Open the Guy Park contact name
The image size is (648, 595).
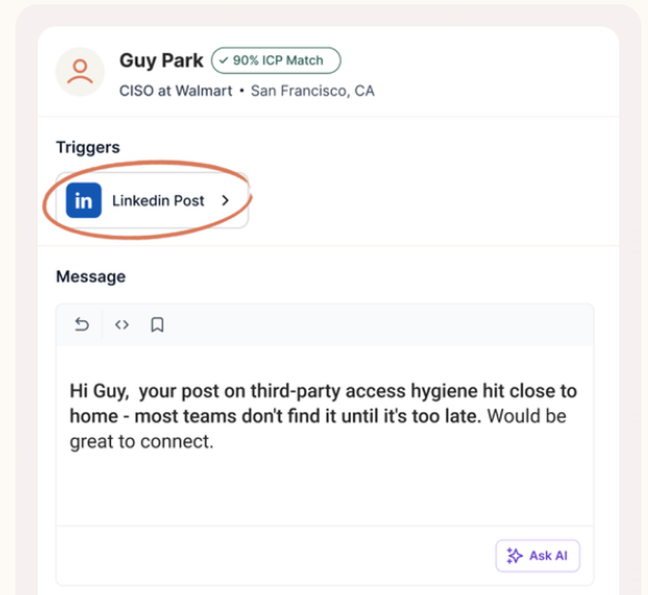(161, 61)
